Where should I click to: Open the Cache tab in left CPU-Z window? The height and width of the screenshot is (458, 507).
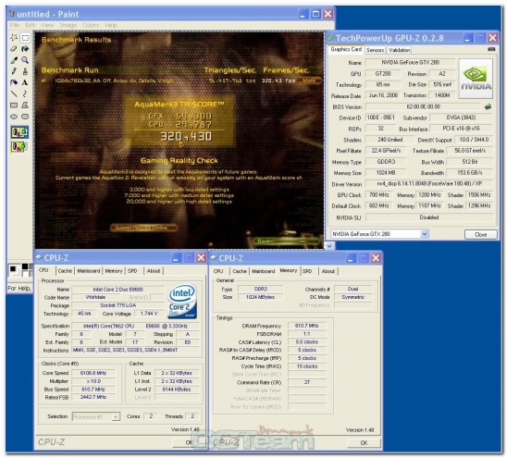click(65, 271)
